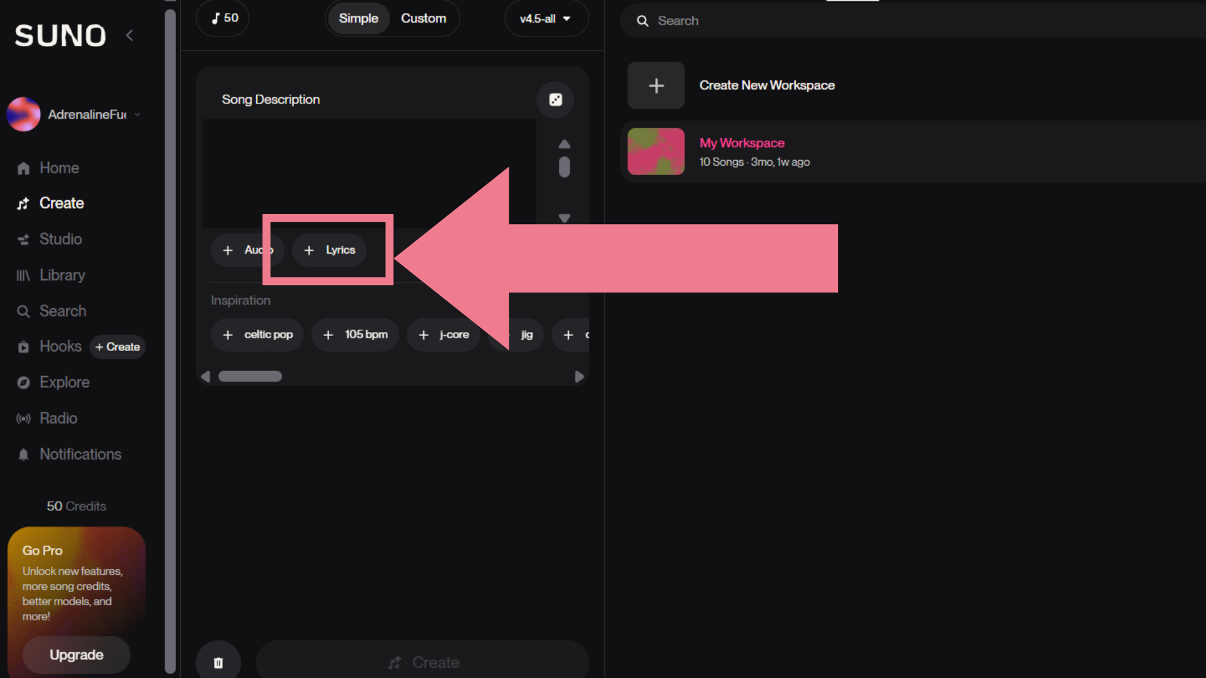Open the My Workspace thumbnail
The height and width of the screenshot is (678, 1206).
pyautogui.click(x=656, y=151)
